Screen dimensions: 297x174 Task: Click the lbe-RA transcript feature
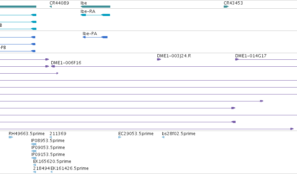(95, 15)
